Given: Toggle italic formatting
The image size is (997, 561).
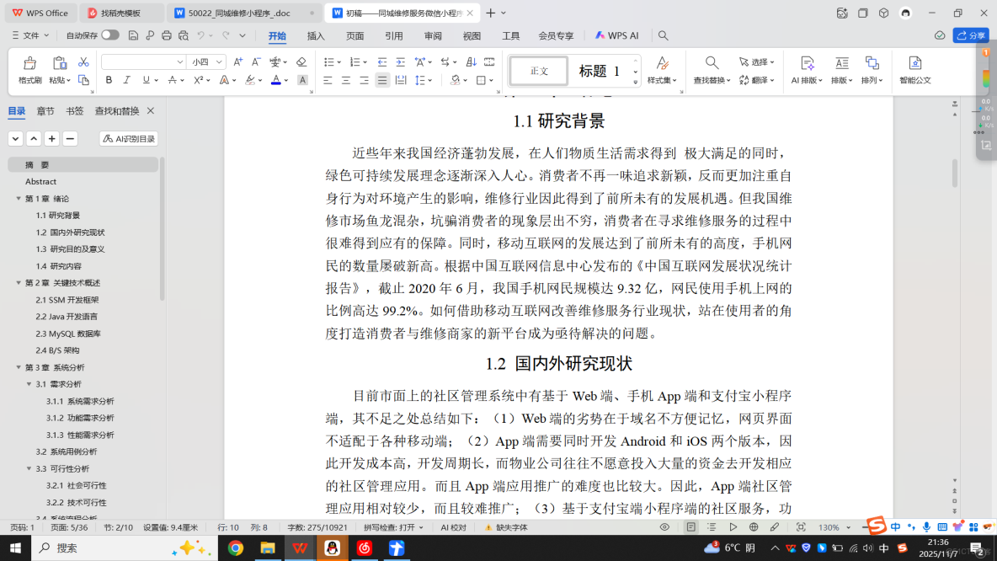Looking at the screenshot, I should (127, 78).
